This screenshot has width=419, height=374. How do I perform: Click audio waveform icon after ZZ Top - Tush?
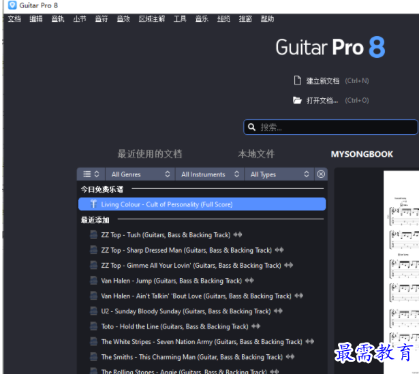coord(238,234)
